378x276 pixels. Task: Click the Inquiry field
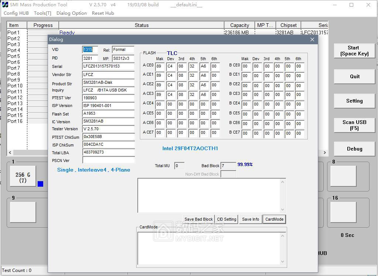108,90
